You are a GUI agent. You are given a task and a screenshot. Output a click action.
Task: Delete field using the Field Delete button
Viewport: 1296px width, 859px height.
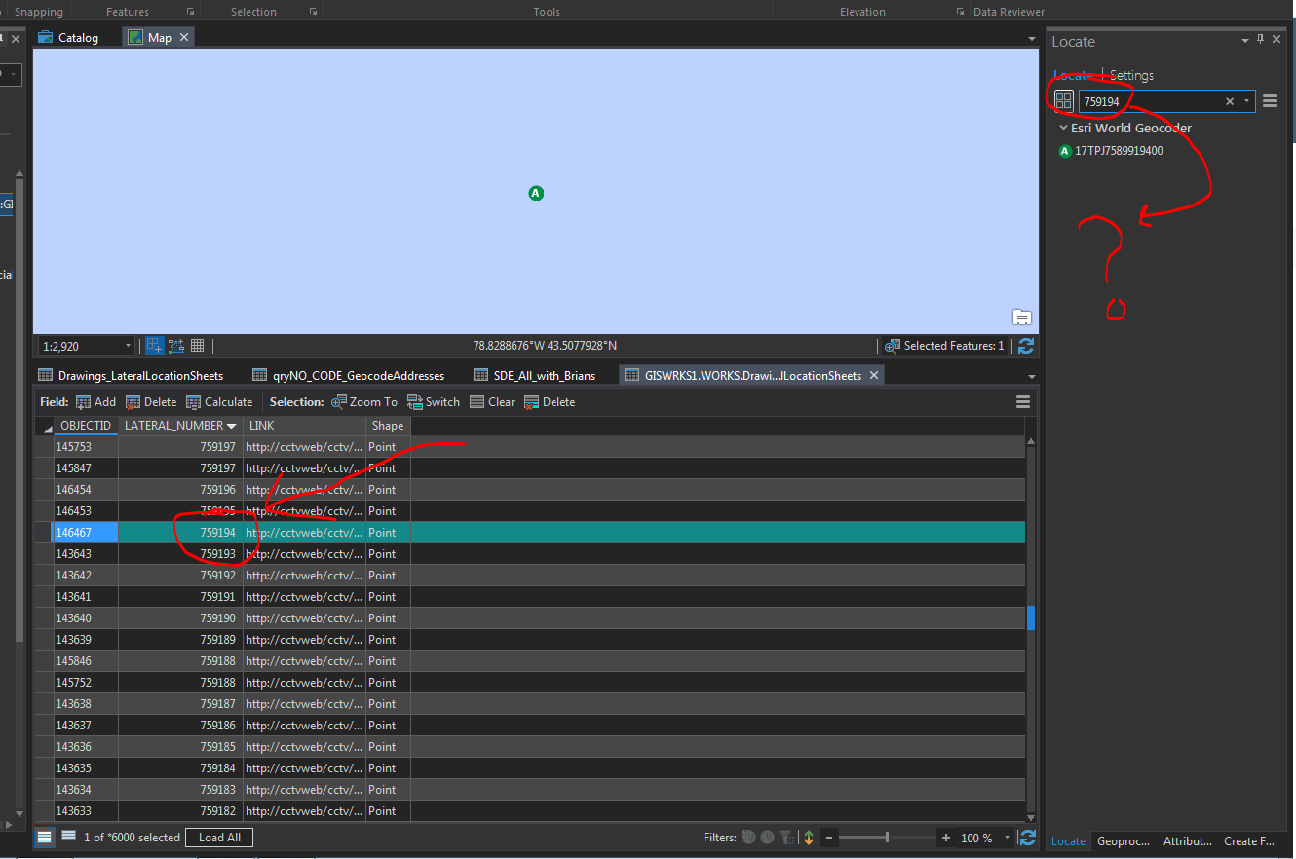151,402
